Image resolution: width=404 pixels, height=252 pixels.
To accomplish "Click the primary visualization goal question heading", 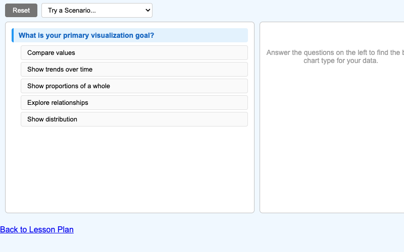I will click(x=86, y=35).
